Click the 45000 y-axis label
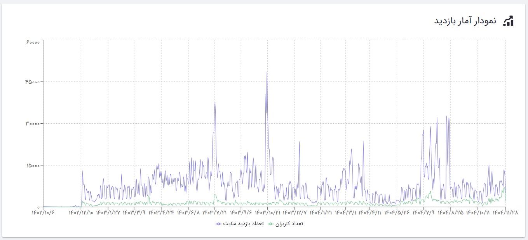528x240 pixels. pyautogui.click(x=33, y=82)
